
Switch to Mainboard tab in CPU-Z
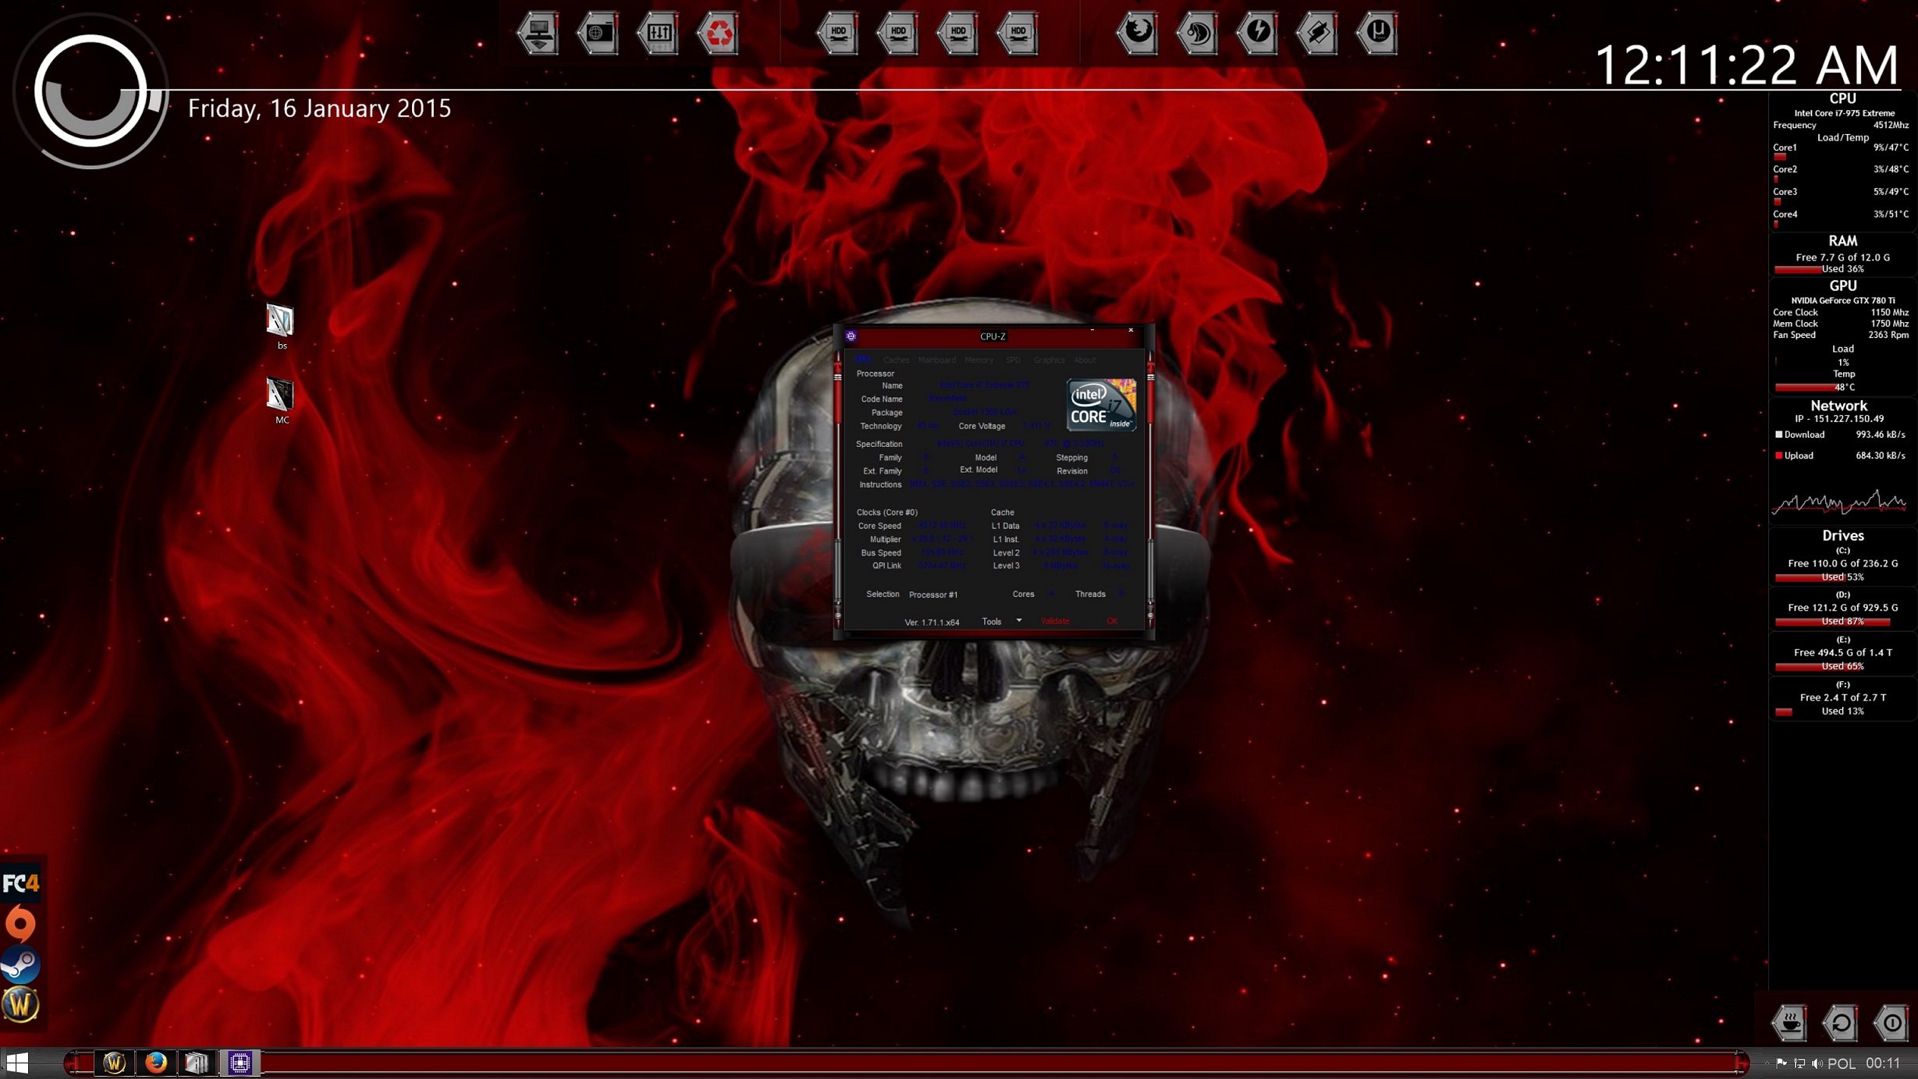pyautogui.click(x=936, y=360)
